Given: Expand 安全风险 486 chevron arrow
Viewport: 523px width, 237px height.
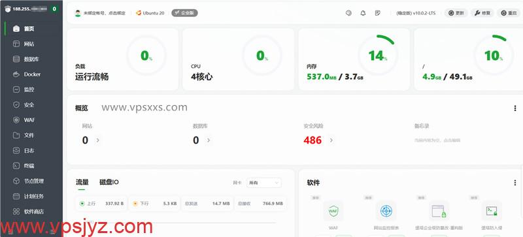Looking at the screenshot, I should click(331, 140).
